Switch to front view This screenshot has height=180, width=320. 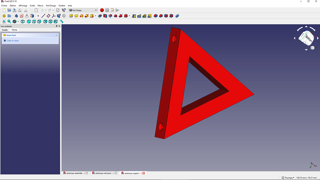(29, 22)
